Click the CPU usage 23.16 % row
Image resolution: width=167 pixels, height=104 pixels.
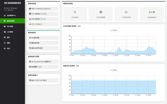tap(43, 14)
